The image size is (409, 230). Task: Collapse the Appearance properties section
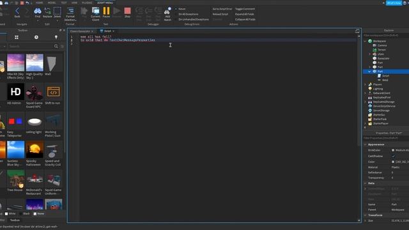click(x=365, y=144)
